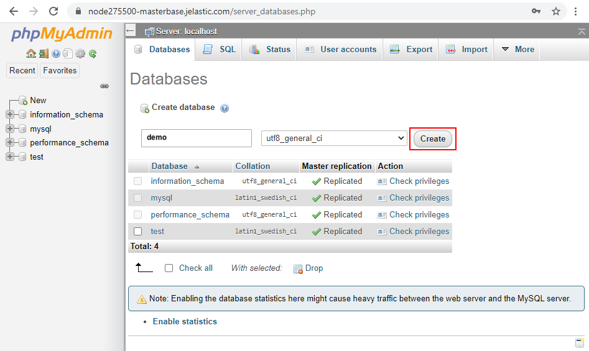589x351 pixels.
Task: Tick the Check all checkbox
Action: point(169,268)
